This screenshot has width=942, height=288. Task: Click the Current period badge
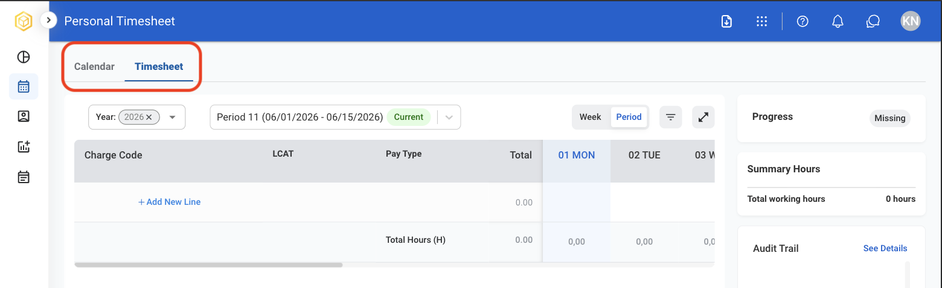[x=409, y=117]
